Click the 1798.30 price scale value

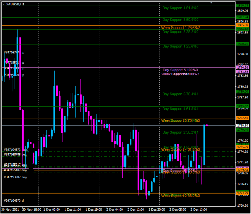click(x=243, y=54)
